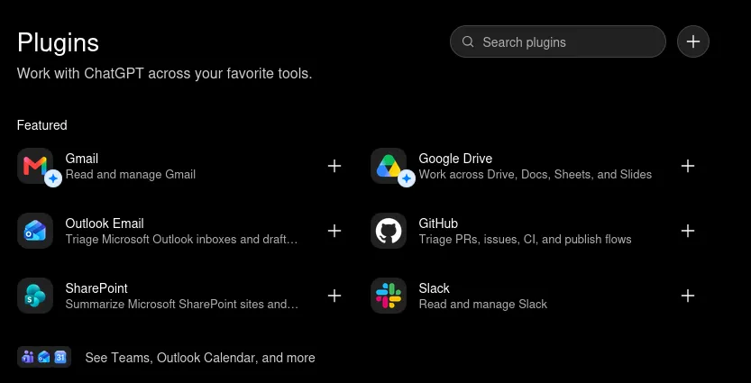Click the round plus button beside search
751x383 pixels.
pyautogui.click(x=693, y=41)
